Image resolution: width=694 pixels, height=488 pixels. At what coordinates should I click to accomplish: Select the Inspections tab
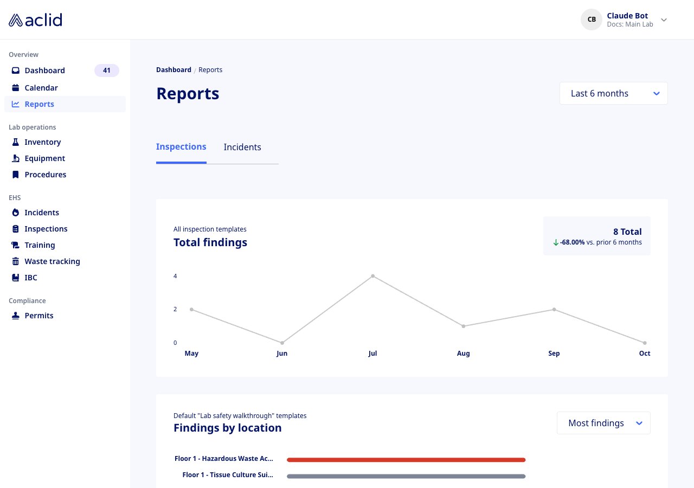click(x=181, y=146)
